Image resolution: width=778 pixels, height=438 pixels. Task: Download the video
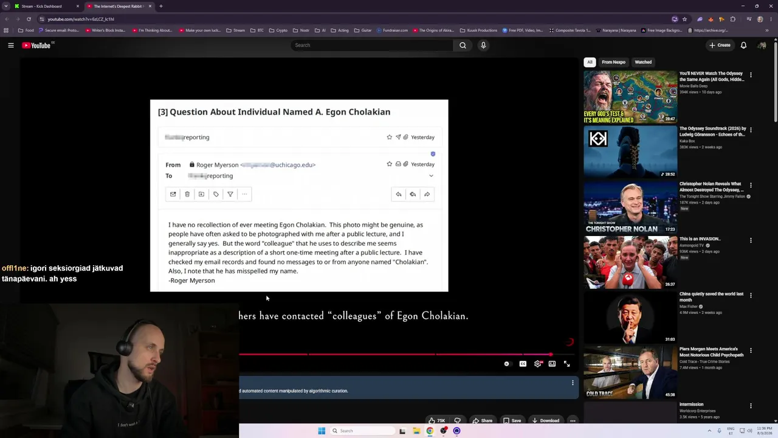coord(545,420)
